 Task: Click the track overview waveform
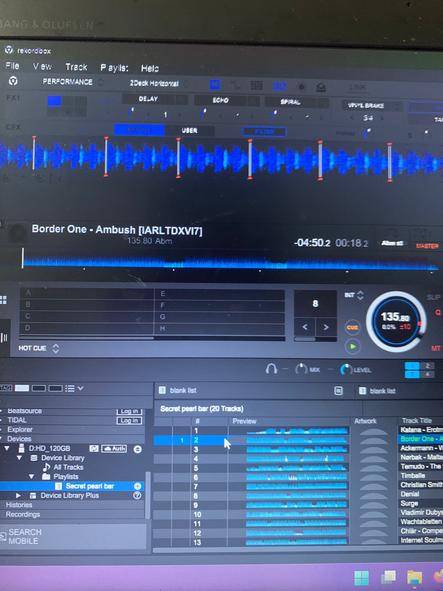click(x=230, y=262)
